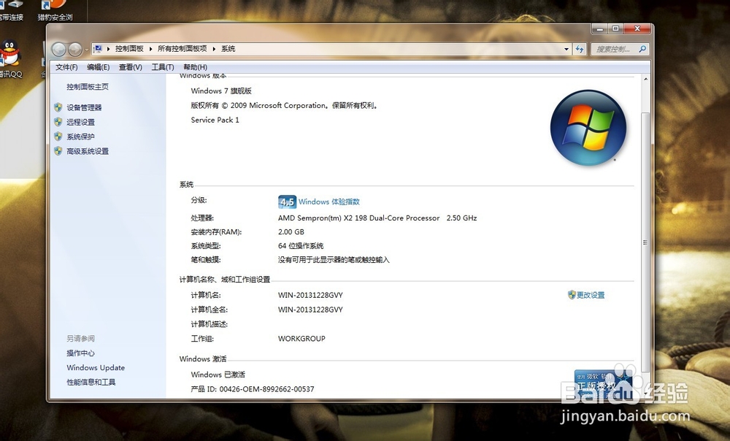Select product ID 00426-OEM-8992662-00537 text
Viewport: 730px width, 441px height.
[x=266, y=389]
